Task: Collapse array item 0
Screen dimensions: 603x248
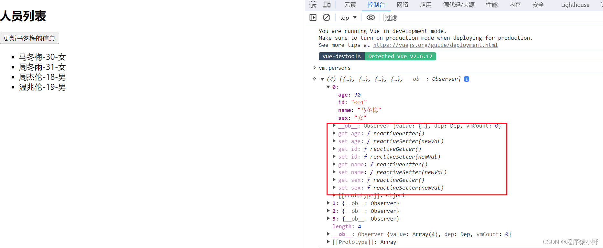Action: click(x=328, y=87)
